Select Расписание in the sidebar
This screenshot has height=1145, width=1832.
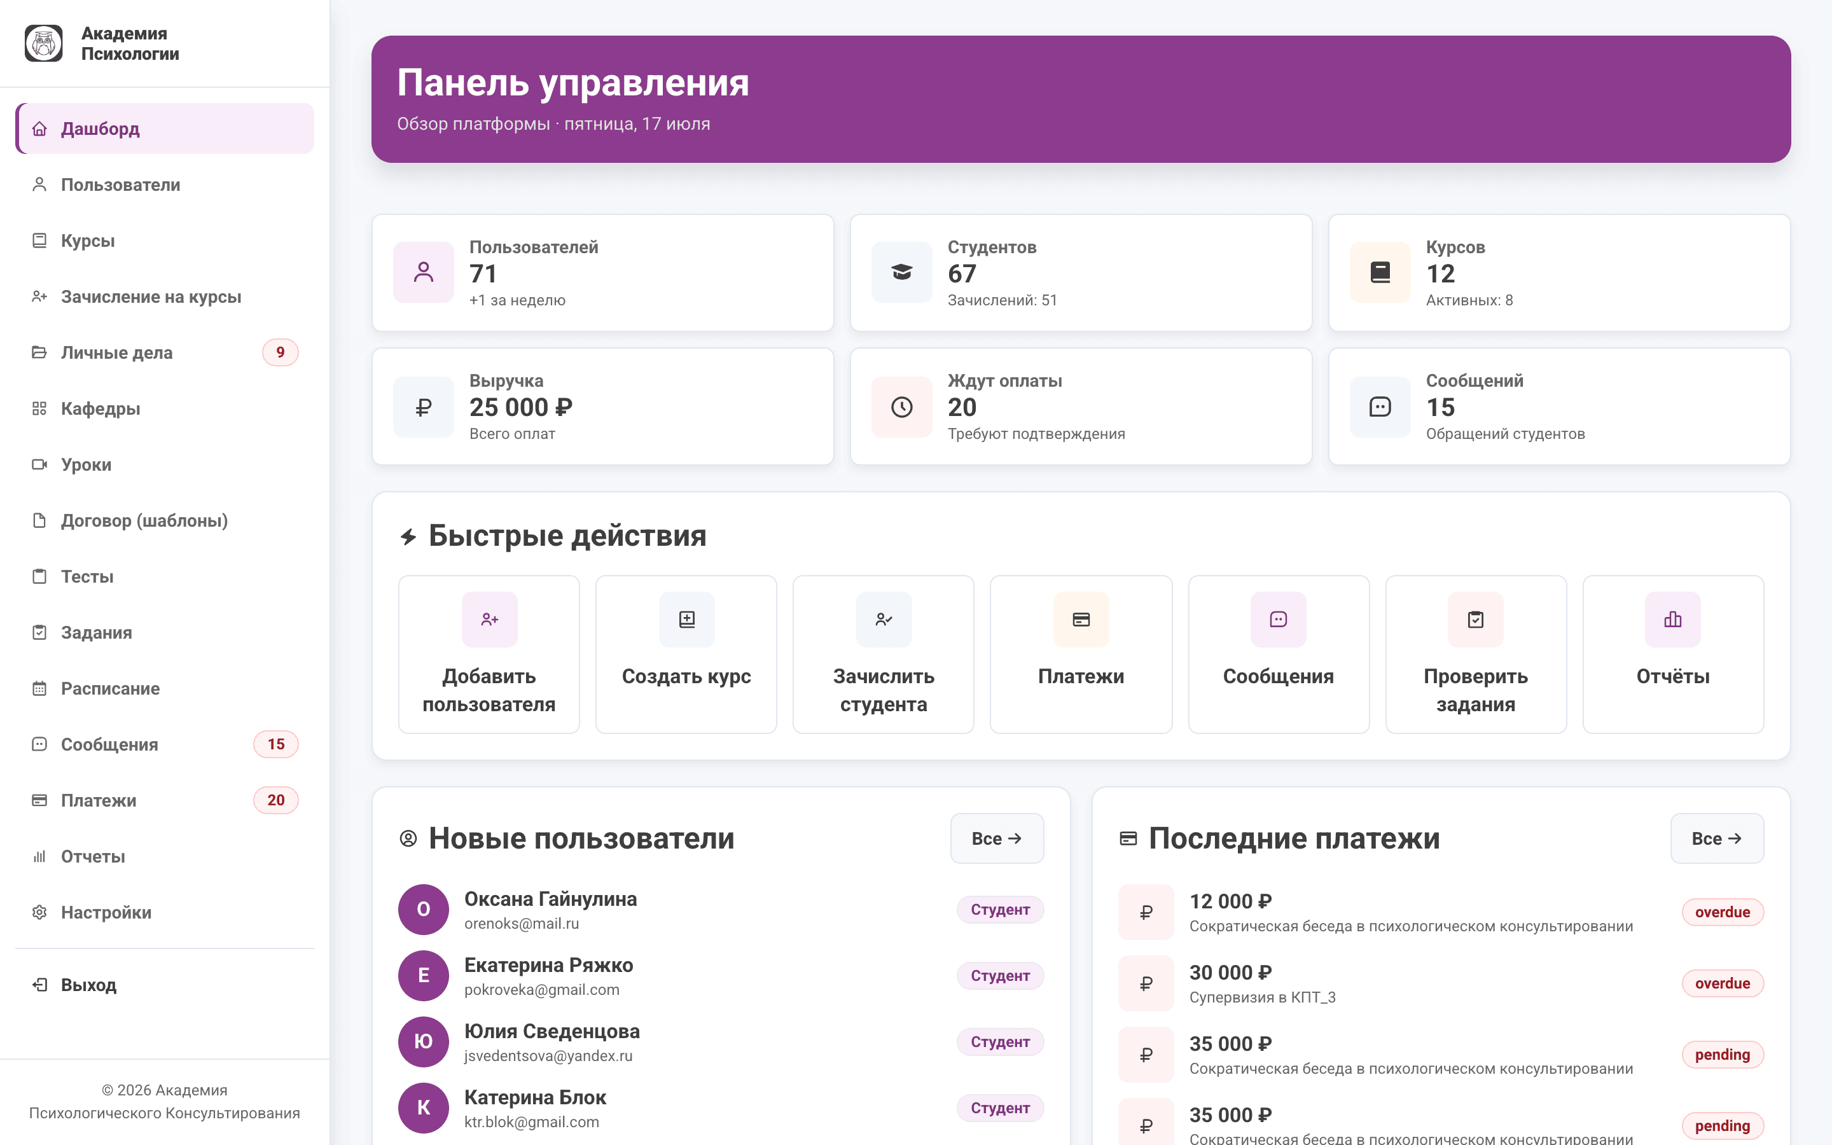point(165,689)
